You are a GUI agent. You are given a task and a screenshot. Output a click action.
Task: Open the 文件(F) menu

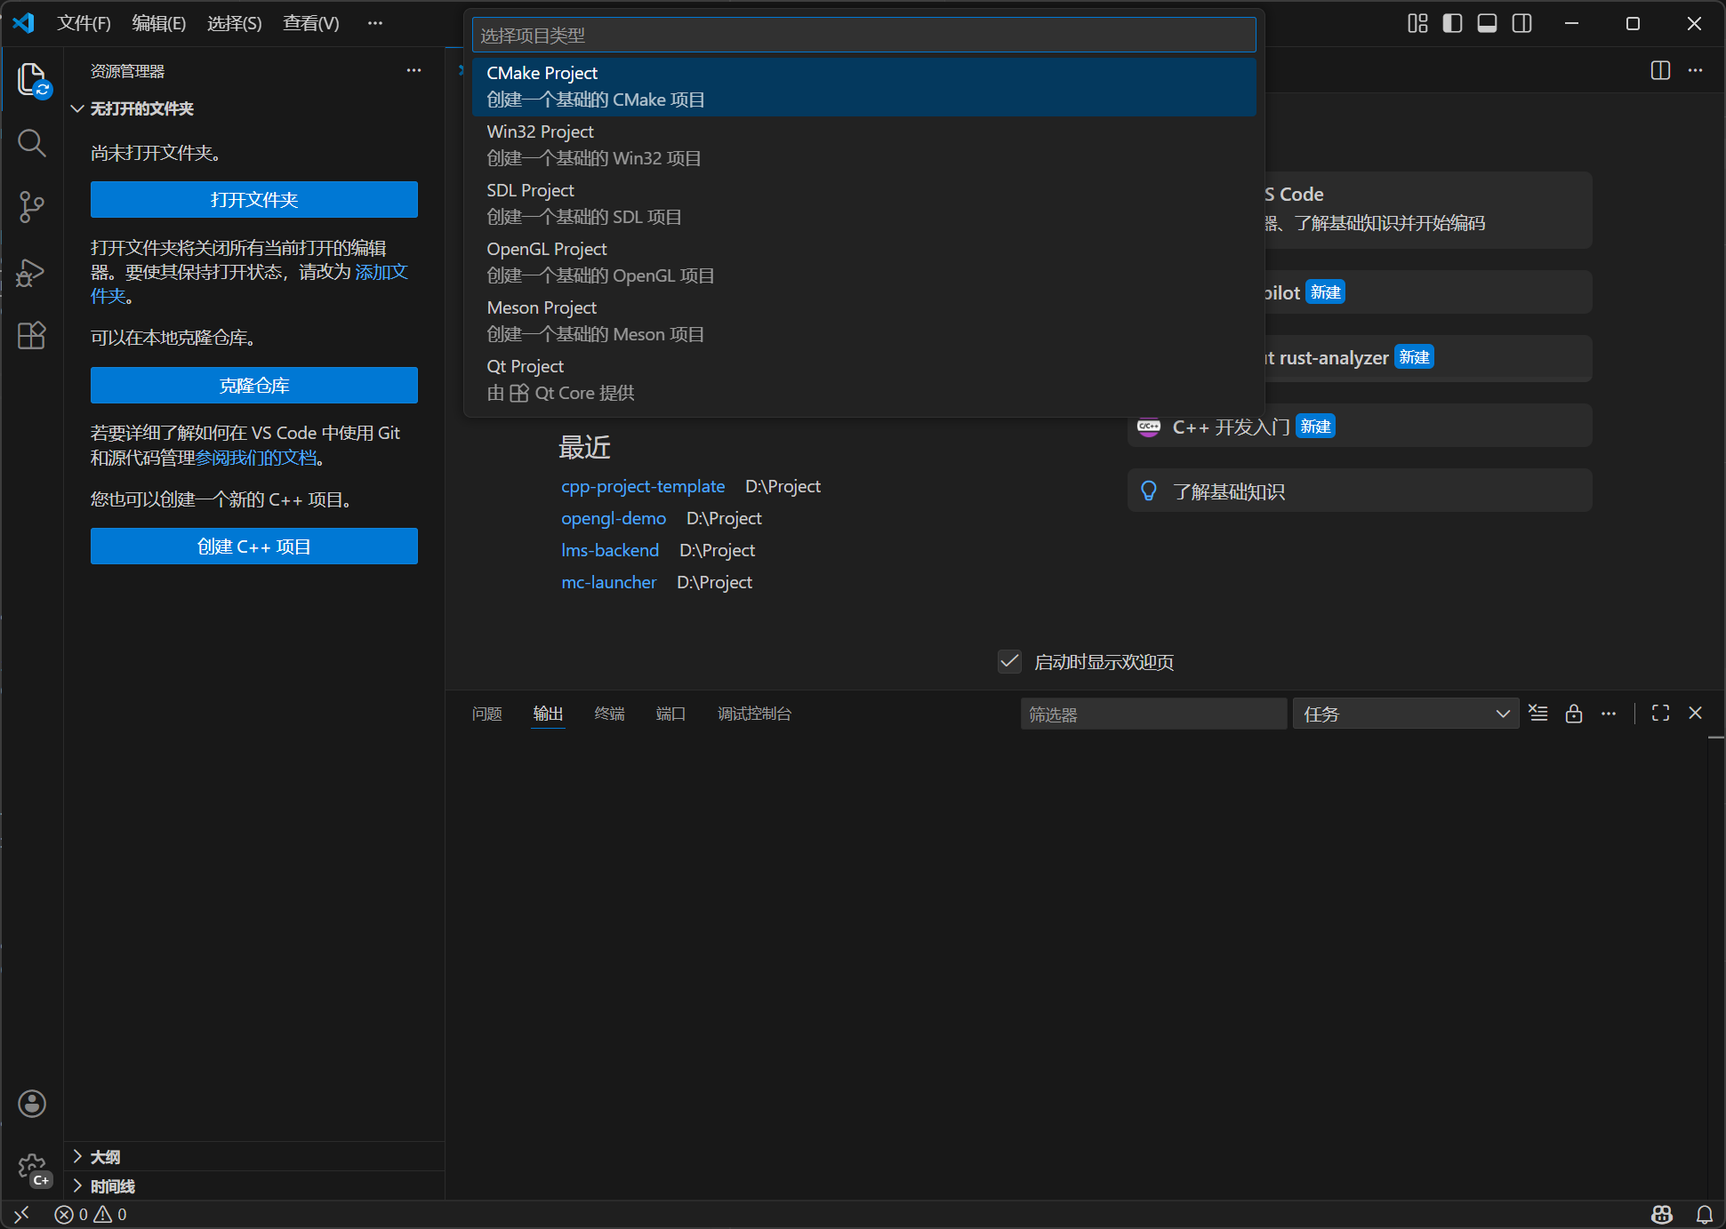pyautogui.click(x=84, y=23)
